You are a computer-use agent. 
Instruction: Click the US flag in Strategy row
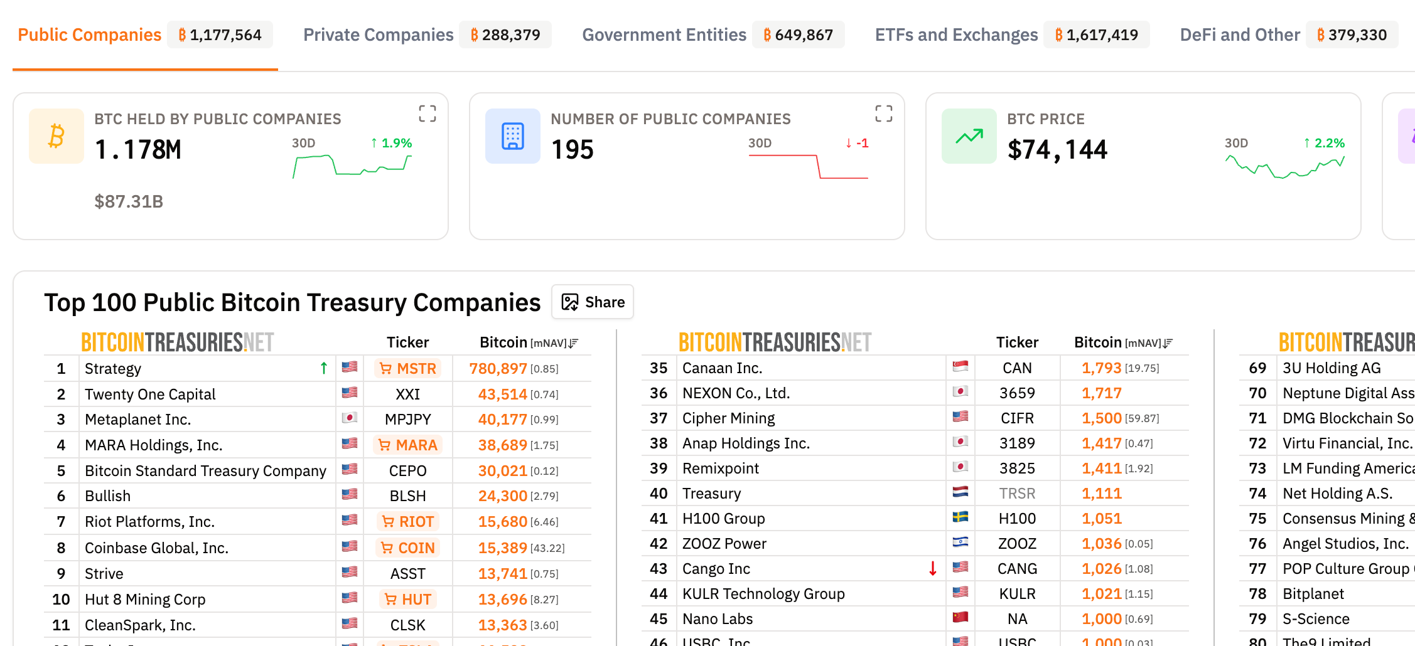click(x=350, y=367)
